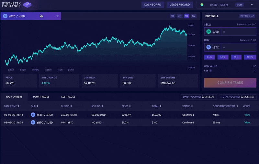
Task: Click the Verify column header
Action: (247, 106)
